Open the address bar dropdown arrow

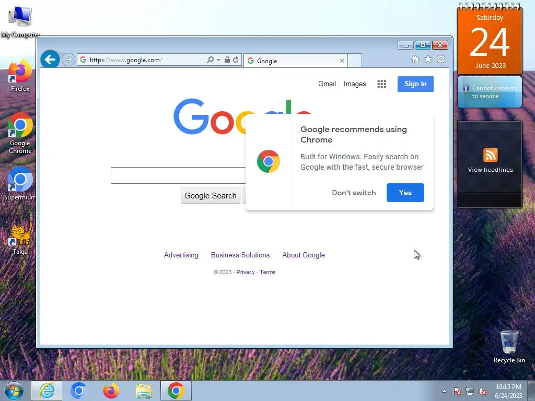pyautogui.click(x=219, y=60)
